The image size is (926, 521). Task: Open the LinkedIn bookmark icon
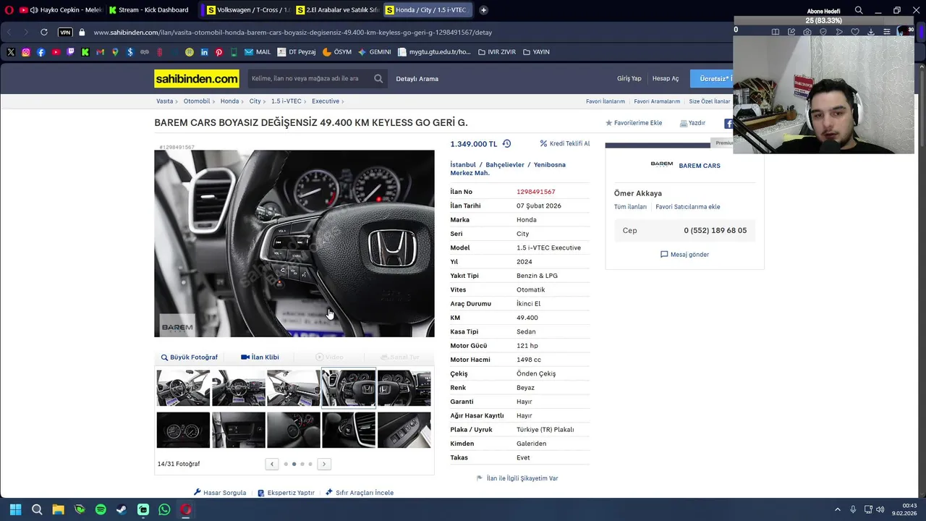click(204, 52)
